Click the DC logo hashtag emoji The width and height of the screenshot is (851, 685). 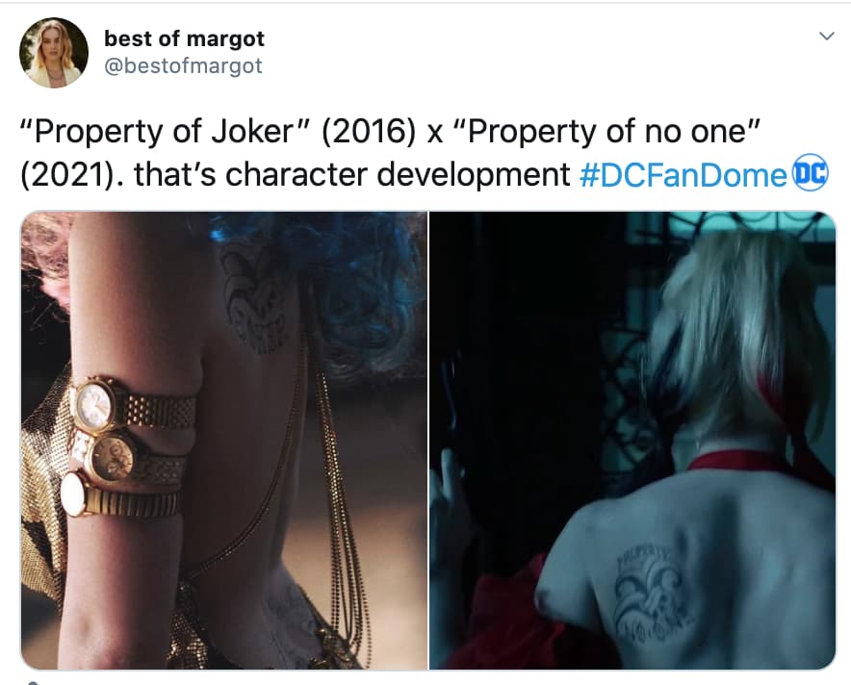pos(811,172)
